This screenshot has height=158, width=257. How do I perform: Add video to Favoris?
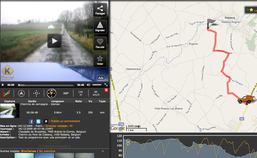click(x=100, y=44)
